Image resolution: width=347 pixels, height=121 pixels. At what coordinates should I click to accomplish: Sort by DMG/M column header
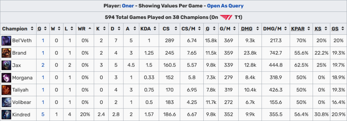point(275,29)
